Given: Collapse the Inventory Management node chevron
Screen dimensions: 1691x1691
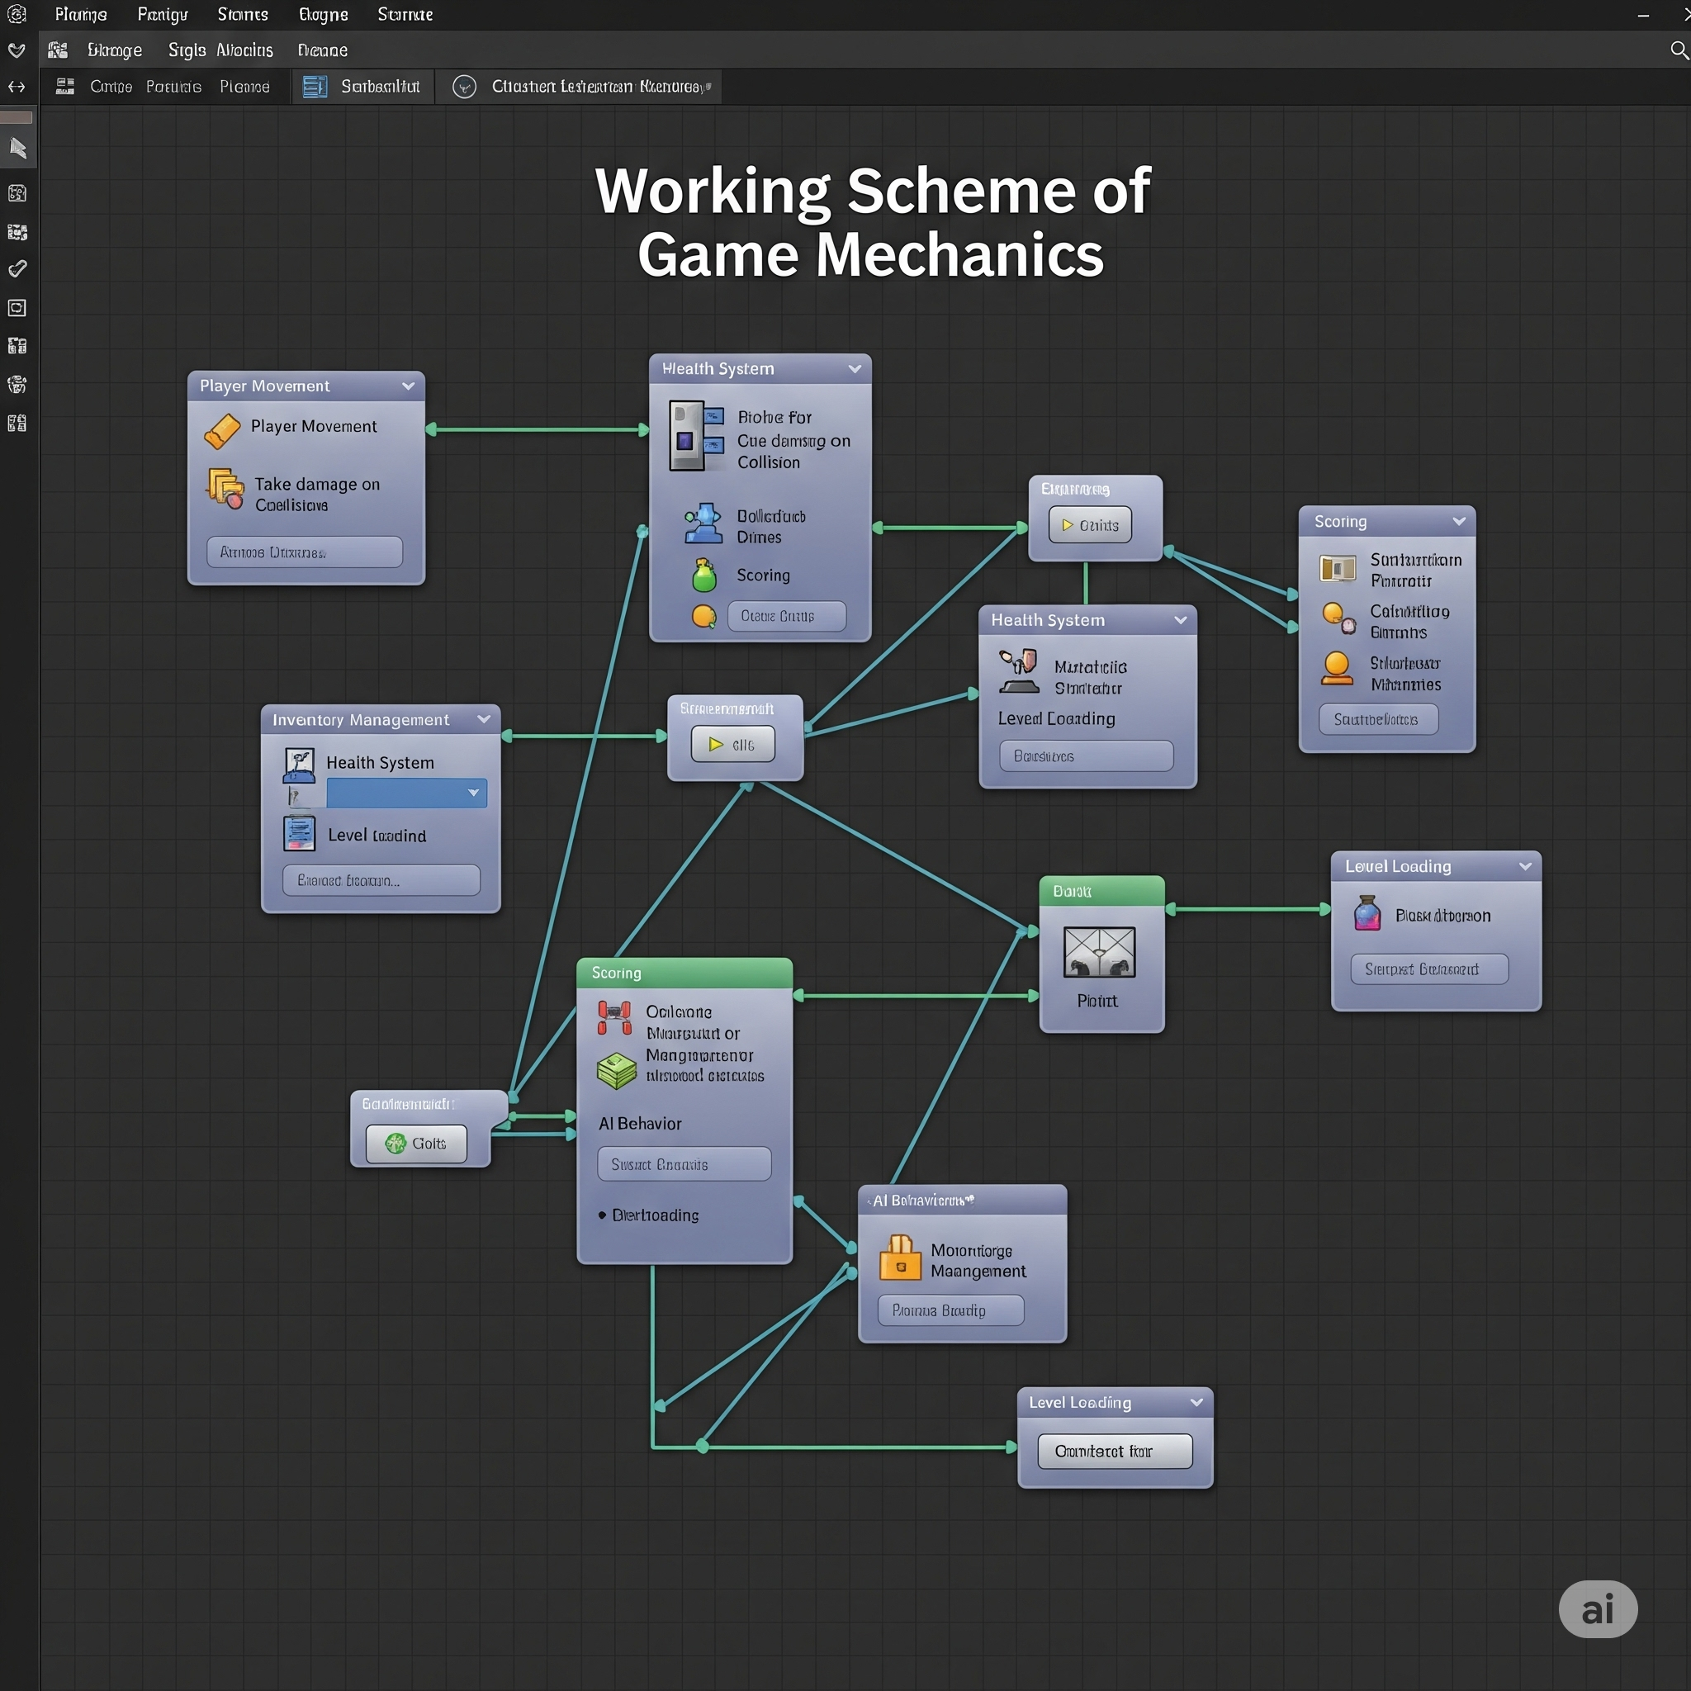Looking at the screenshot, I should pos(483,718).
